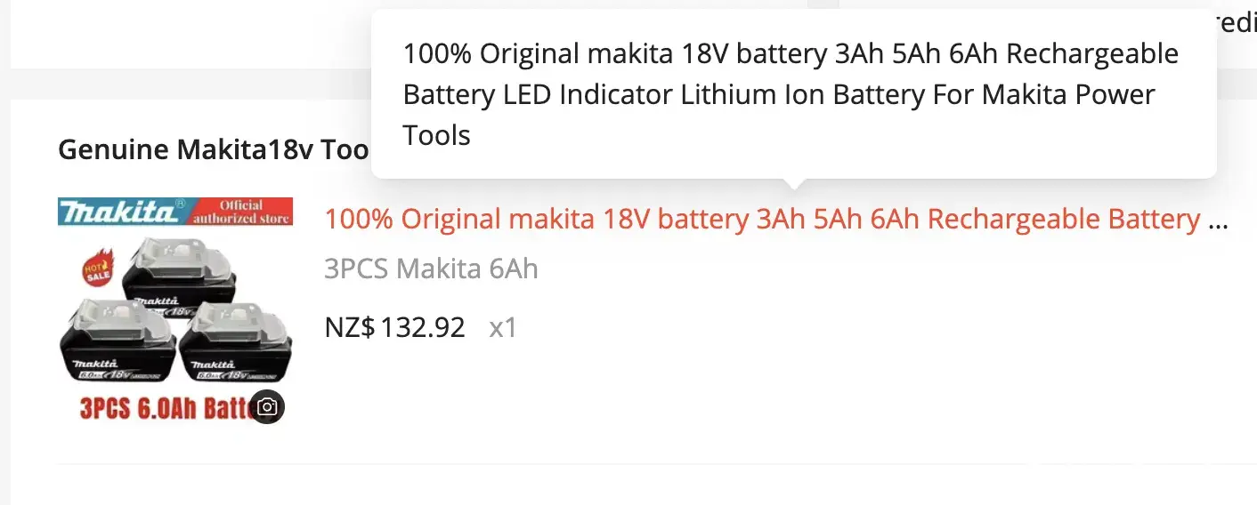The image size is (1257, 505).
Task: Click the NZ$ 132.92 price
Action: [x=394, y=328]
